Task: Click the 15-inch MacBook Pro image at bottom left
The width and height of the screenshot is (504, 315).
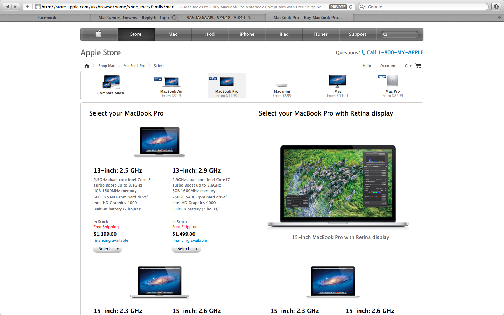Action: (160, 282)
